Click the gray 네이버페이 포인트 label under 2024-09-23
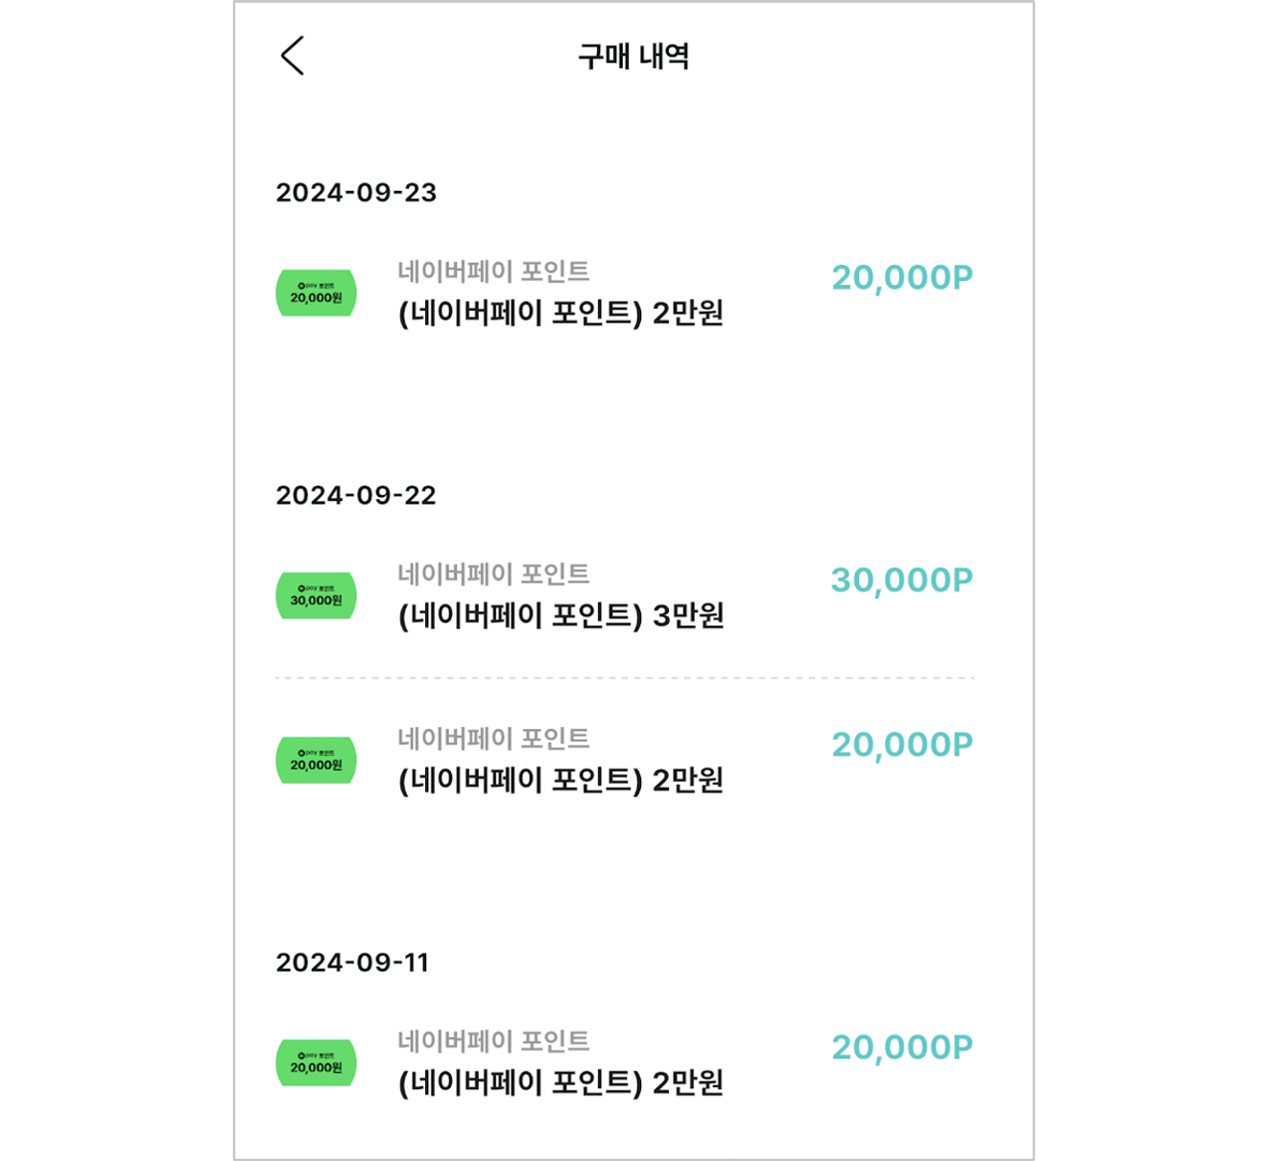 pos(493,272)
